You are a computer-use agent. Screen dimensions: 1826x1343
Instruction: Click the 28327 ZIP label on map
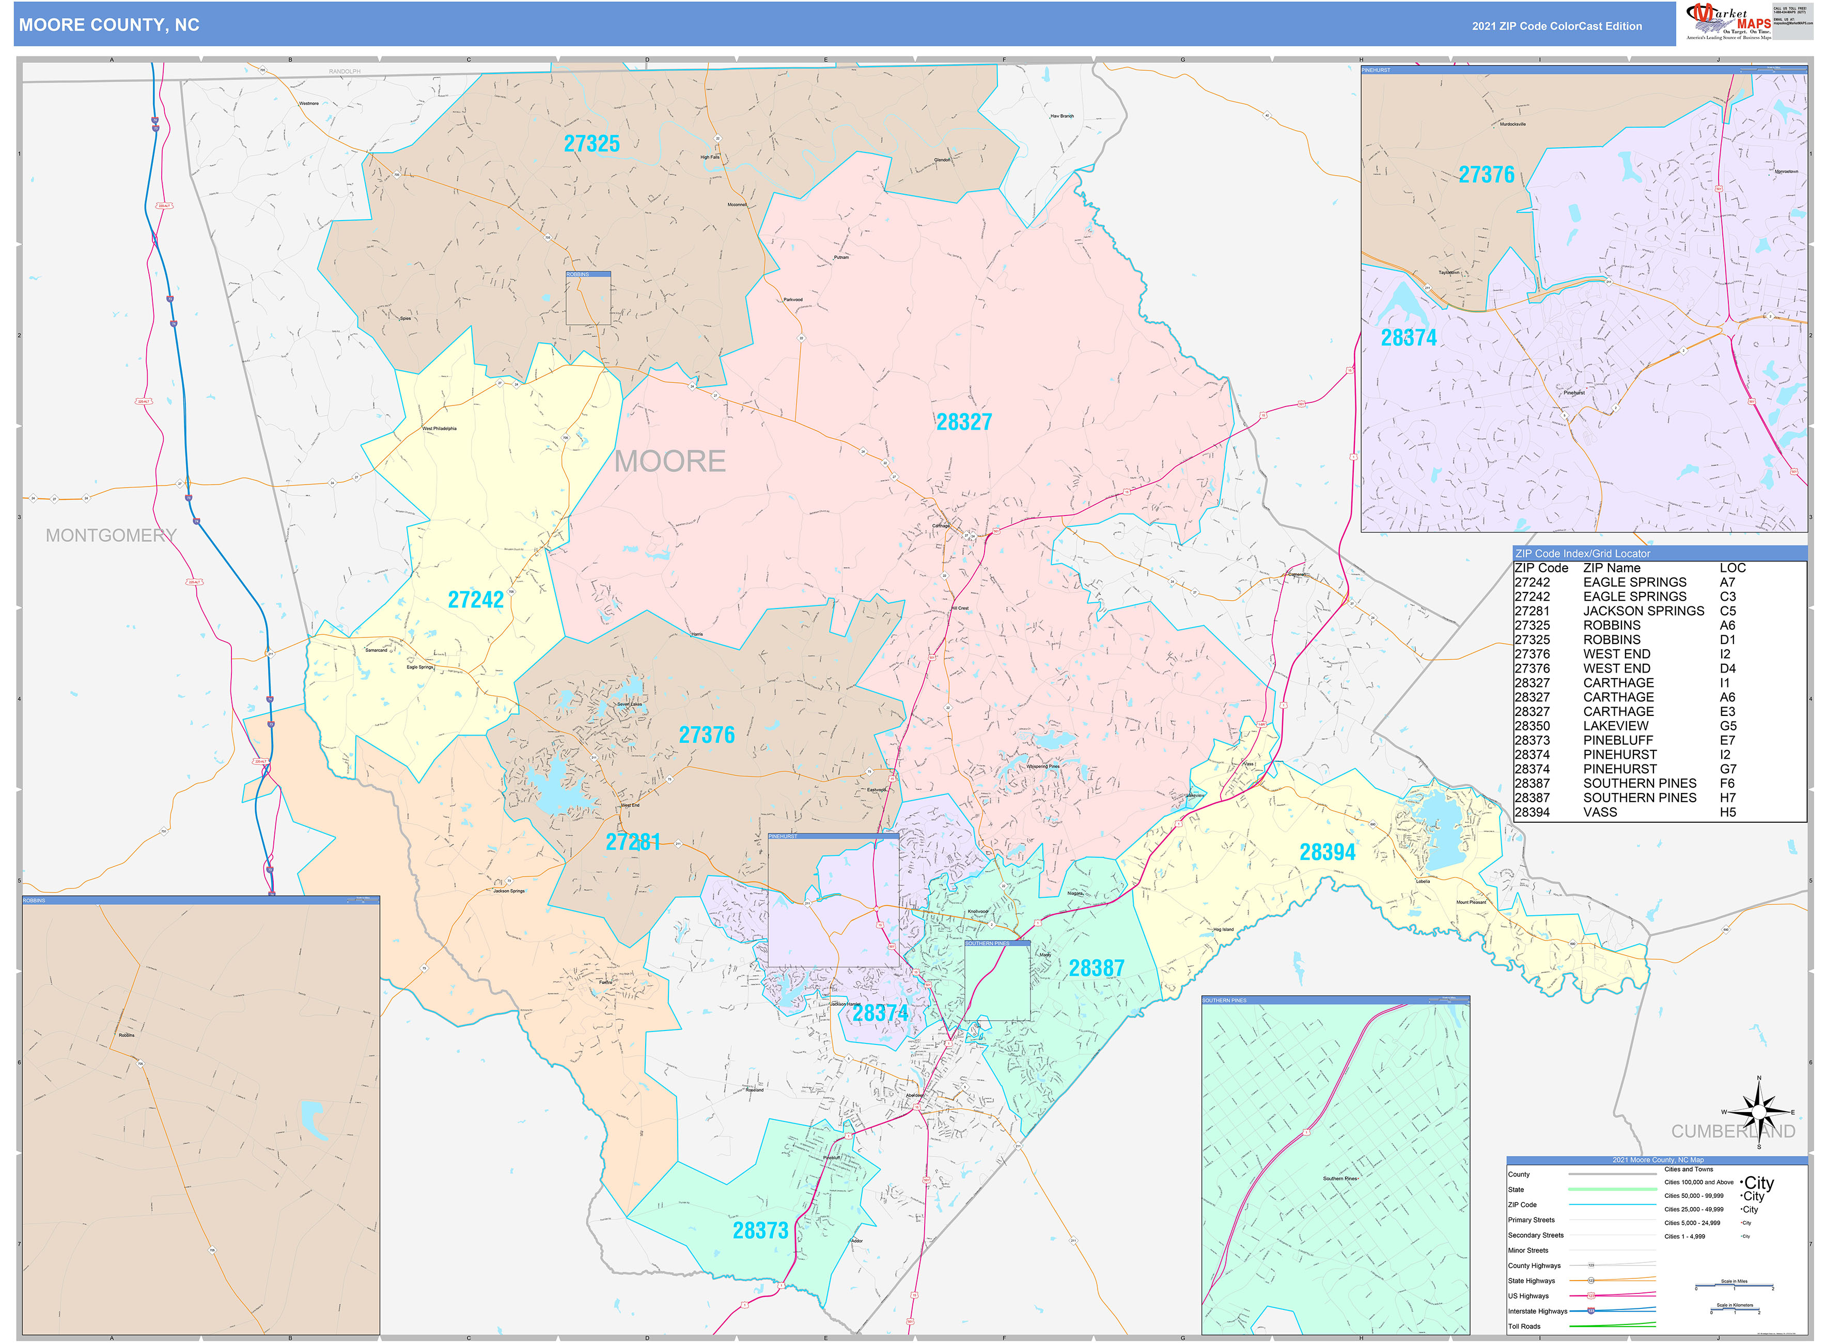(964, 422)
